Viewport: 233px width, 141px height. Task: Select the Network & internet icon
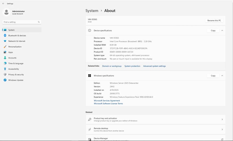(5, 41)
